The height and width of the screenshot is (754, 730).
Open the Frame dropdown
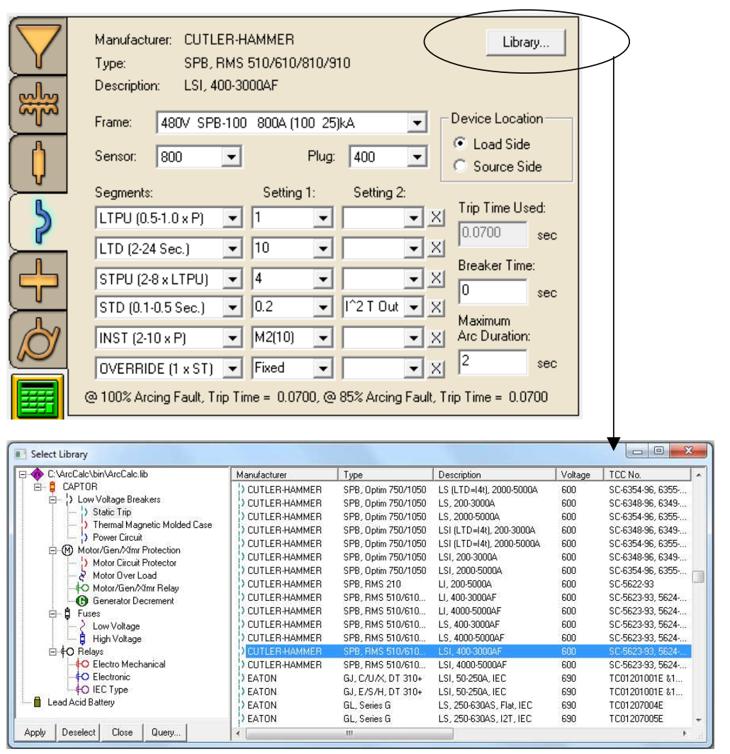[x=417, y=123]
